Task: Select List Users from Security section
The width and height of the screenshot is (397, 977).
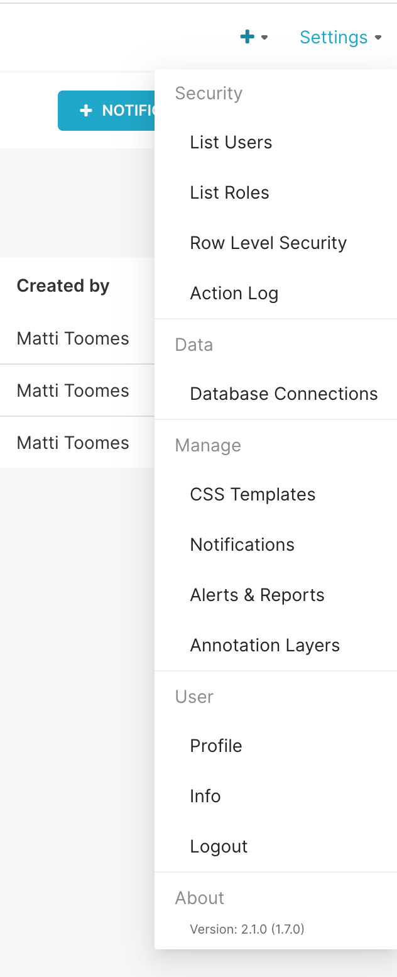Action: (231, 142)
